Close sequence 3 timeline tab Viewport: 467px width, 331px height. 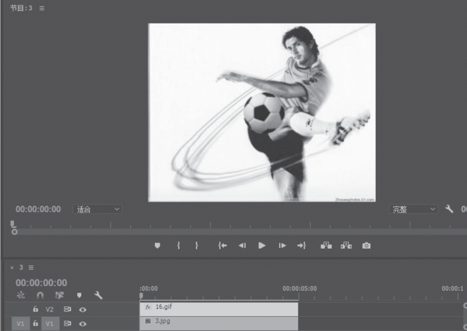[x=12, y=267]
